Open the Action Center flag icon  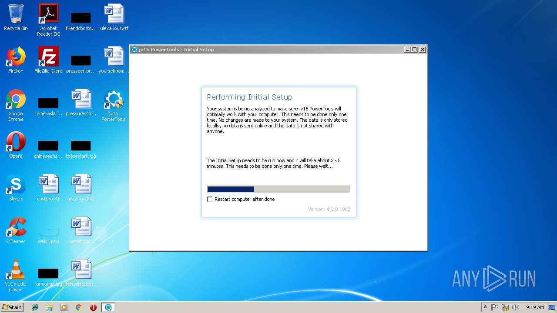coord(495,307)
